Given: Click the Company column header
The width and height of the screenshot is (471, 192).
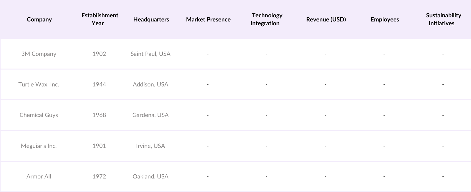Looking at the screenshot, I should point(39,19).
